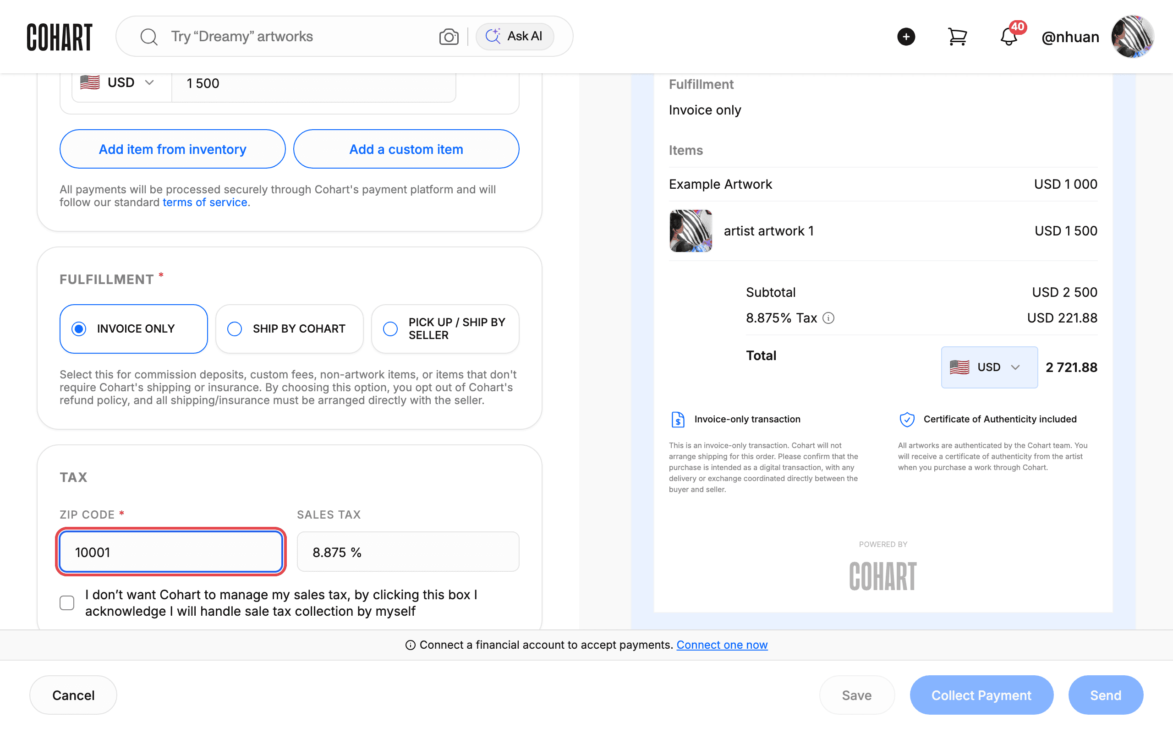Open profile avatar menu

point(1132,37)
